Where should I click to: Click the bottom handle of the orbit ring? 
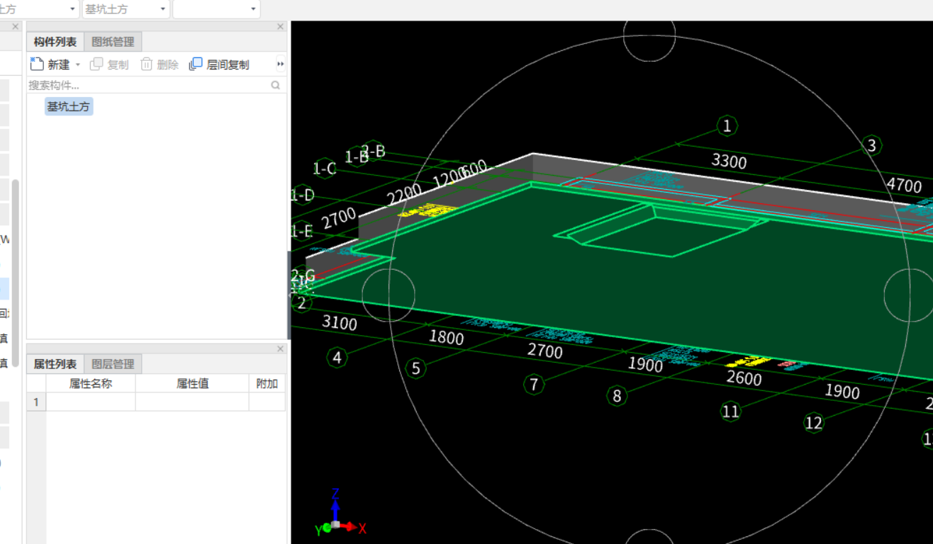[x=649, y=536]
